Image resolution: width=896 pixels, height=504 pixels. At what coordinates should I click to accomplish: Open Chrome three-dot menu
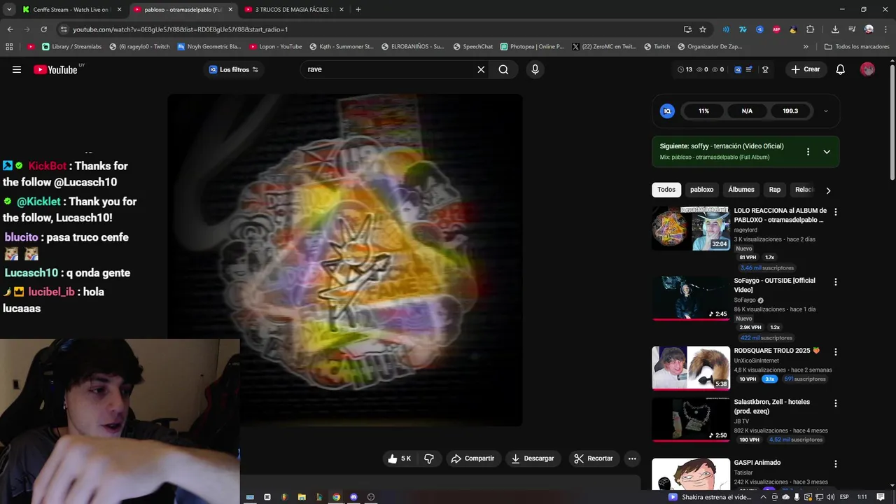tap(885, 29)
